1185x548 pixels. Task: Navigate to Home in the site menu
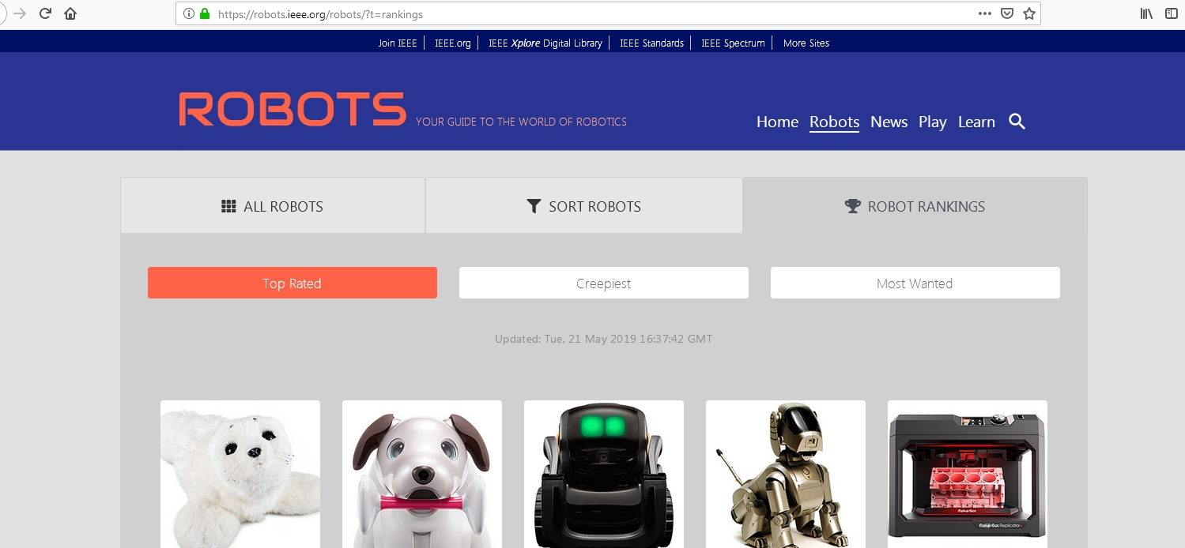tap(777, 122)
